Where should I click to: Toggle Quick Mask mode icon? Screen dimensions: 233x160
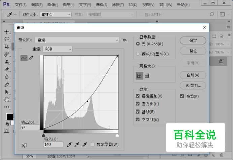(x=6, y=131)
